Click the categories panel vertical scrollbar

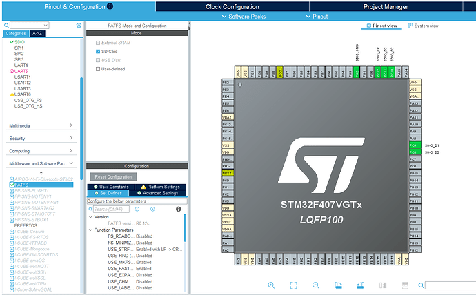[x=81, y=129]
